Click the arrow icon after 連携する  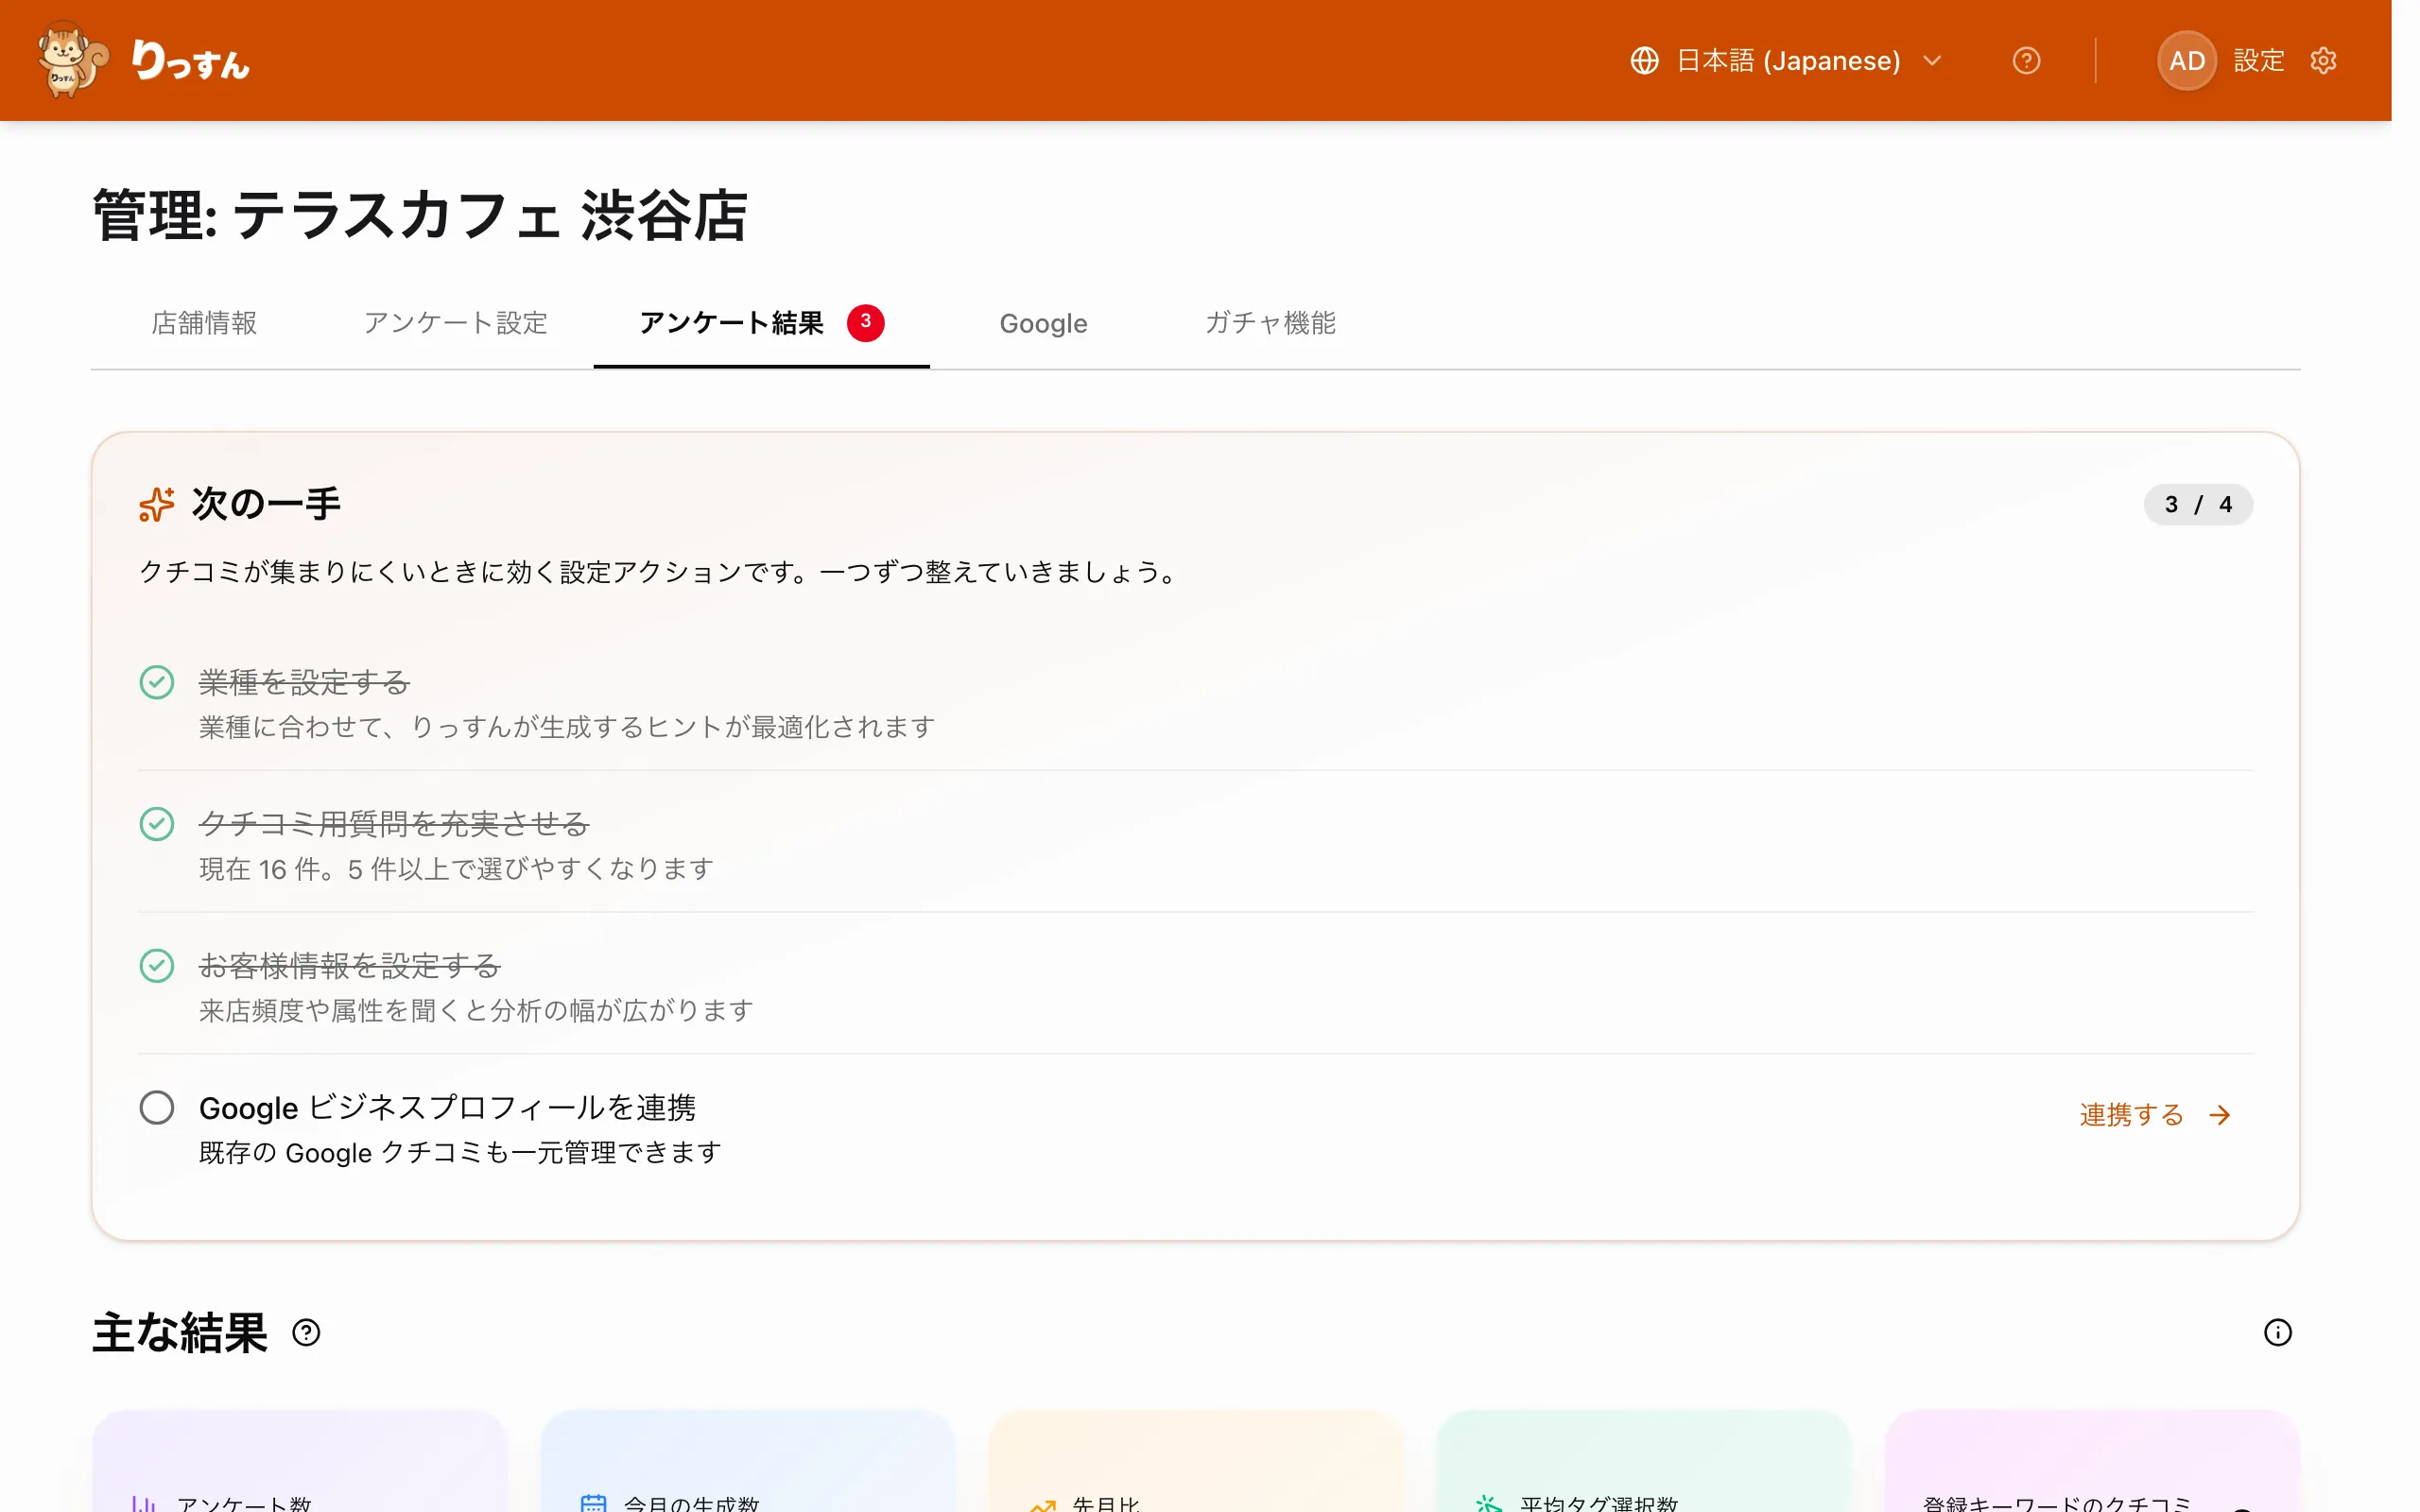click(x=2219, y=1115)
